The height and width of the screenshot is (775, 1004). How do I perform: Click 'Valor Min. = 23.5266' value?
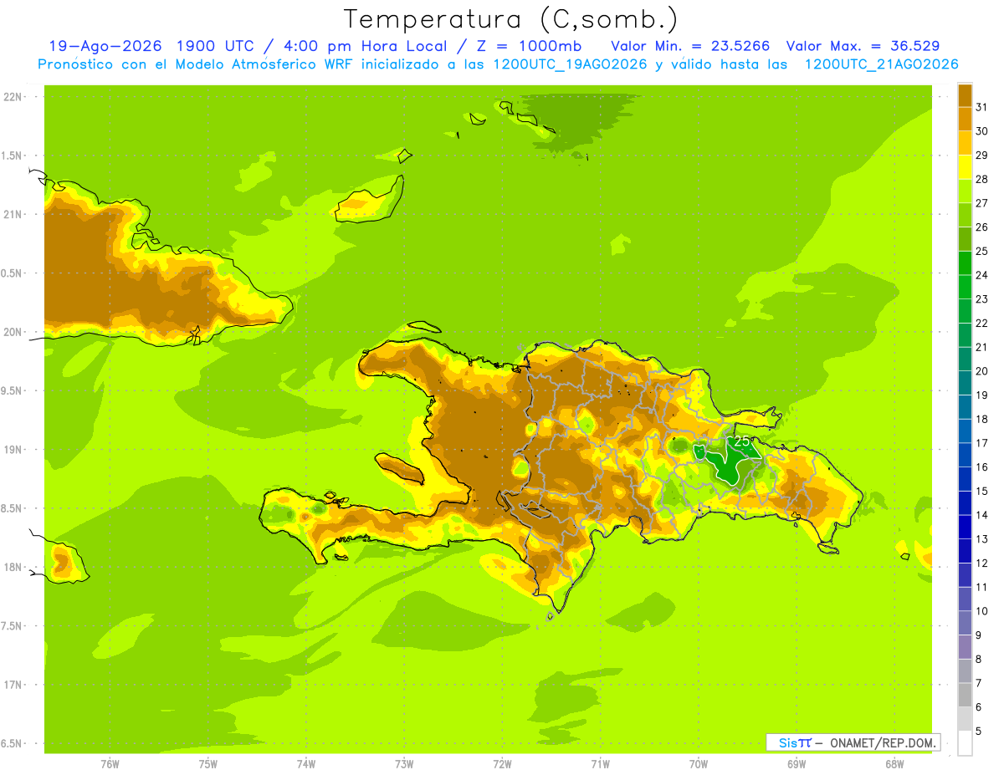(x=691, y=46)
